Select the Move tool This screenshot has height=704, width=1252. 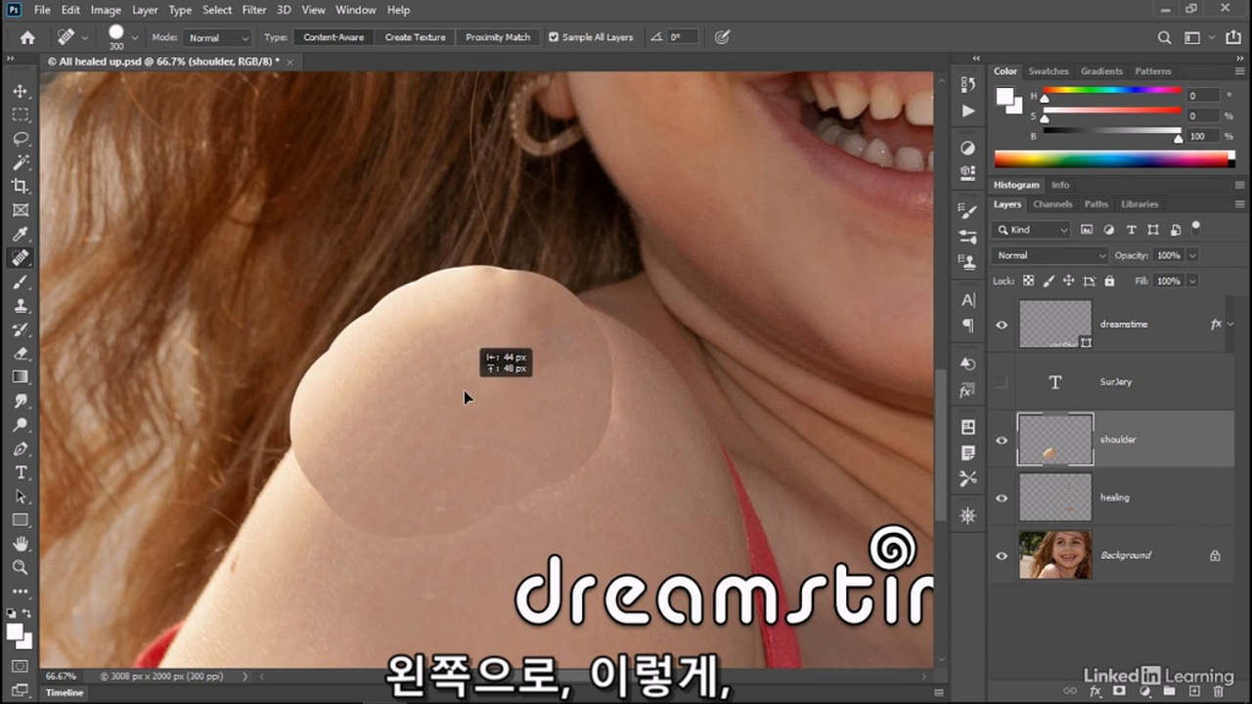click(x=21, y=91)
